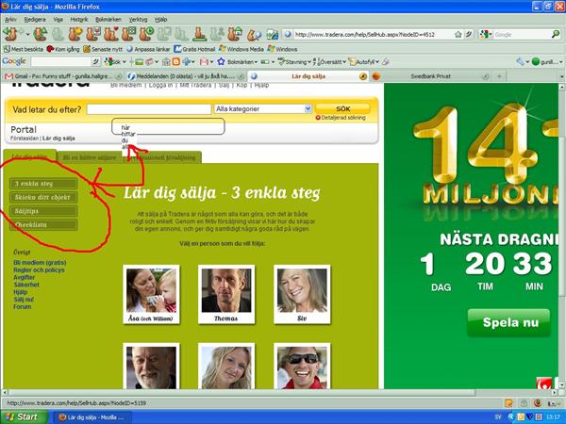The width and height of the screenshot is (566, 424).
Task: Open the tab list dropdown arrow
Action: pos(561,76)
